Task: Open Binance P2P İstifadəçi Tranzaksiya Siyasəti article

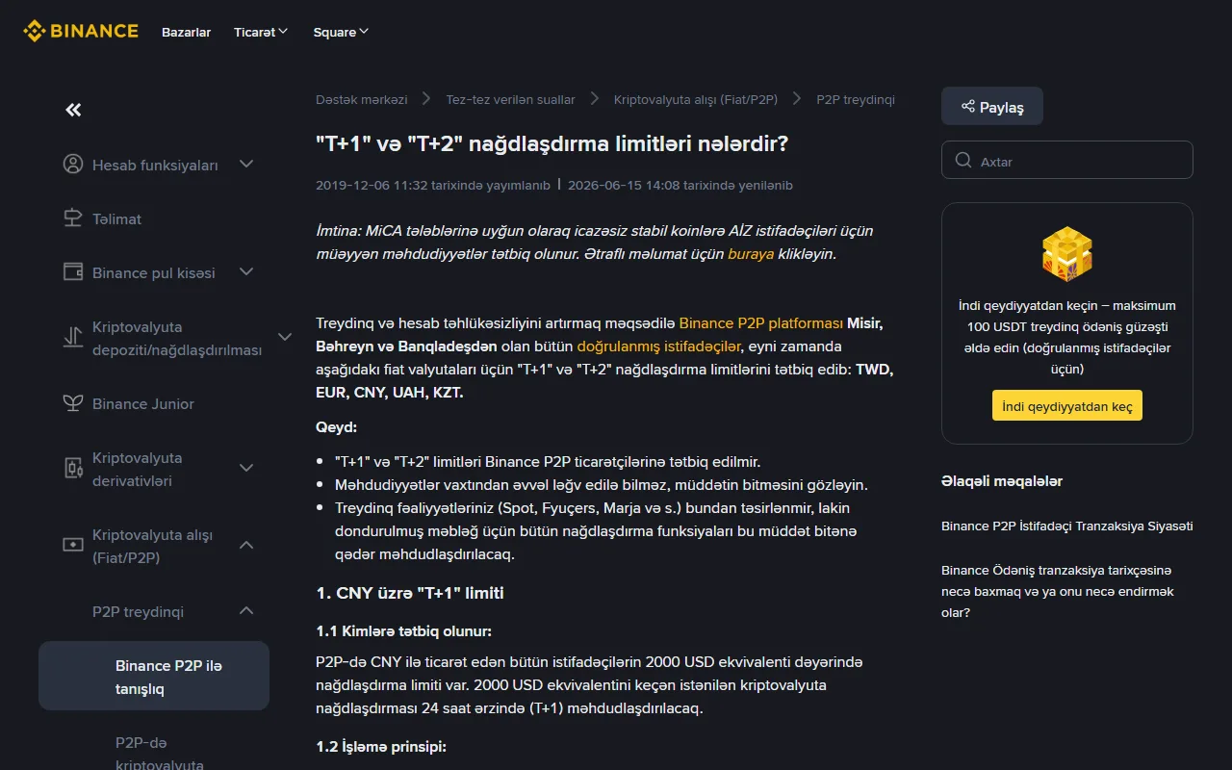Action: click(x=1067, y=526)
